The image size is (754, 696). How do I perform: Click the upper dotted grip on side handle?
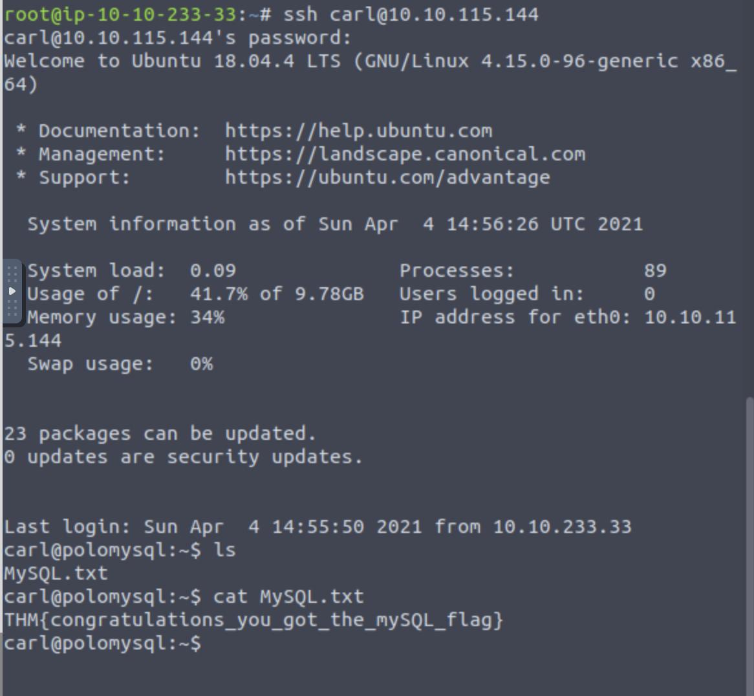pos(12,274)
